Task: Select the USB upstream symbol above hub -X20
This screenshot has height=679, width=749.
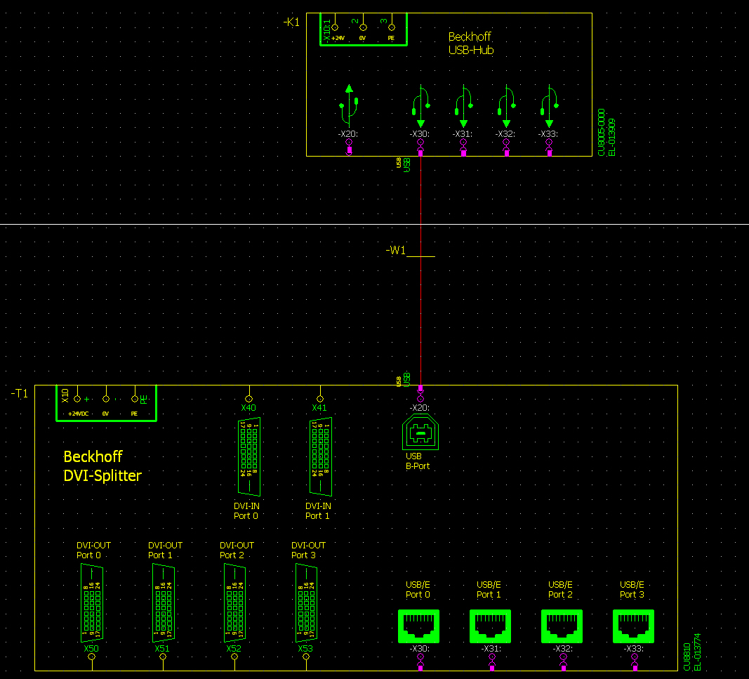Action: [349, 105]
